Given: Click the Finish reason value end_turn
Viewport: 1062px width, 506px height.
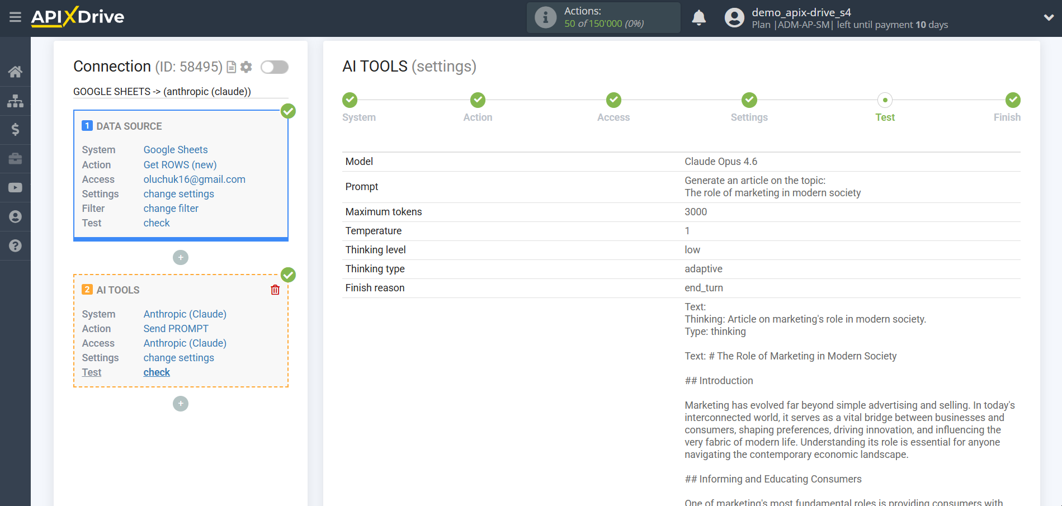Looking at the screenshot, I should [704, 288].
